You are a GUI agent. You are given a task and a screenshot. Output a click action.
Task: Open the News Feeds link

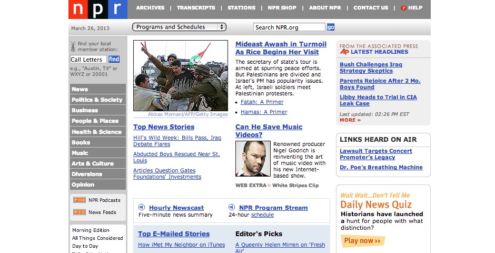(x=102, y=212)
